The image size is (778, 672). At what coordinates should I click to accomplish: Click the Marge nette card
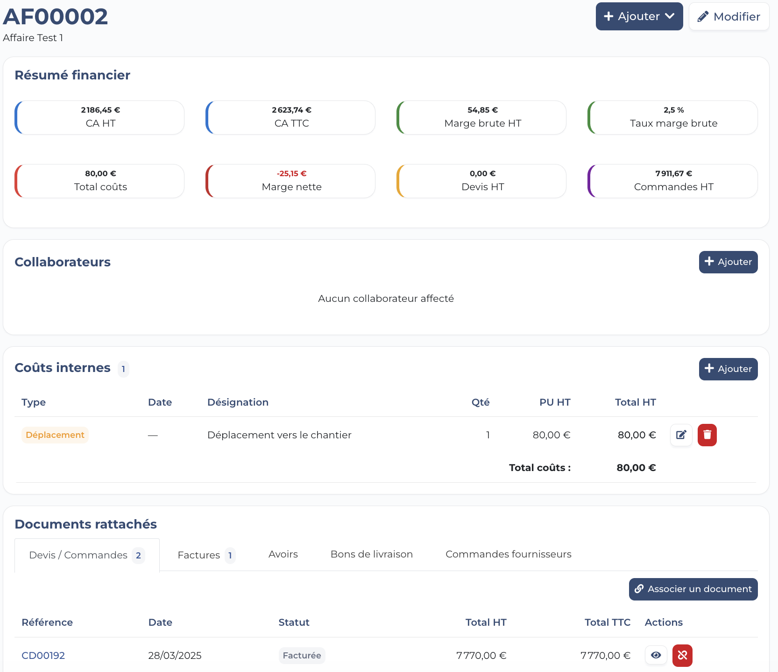[290, 181]
